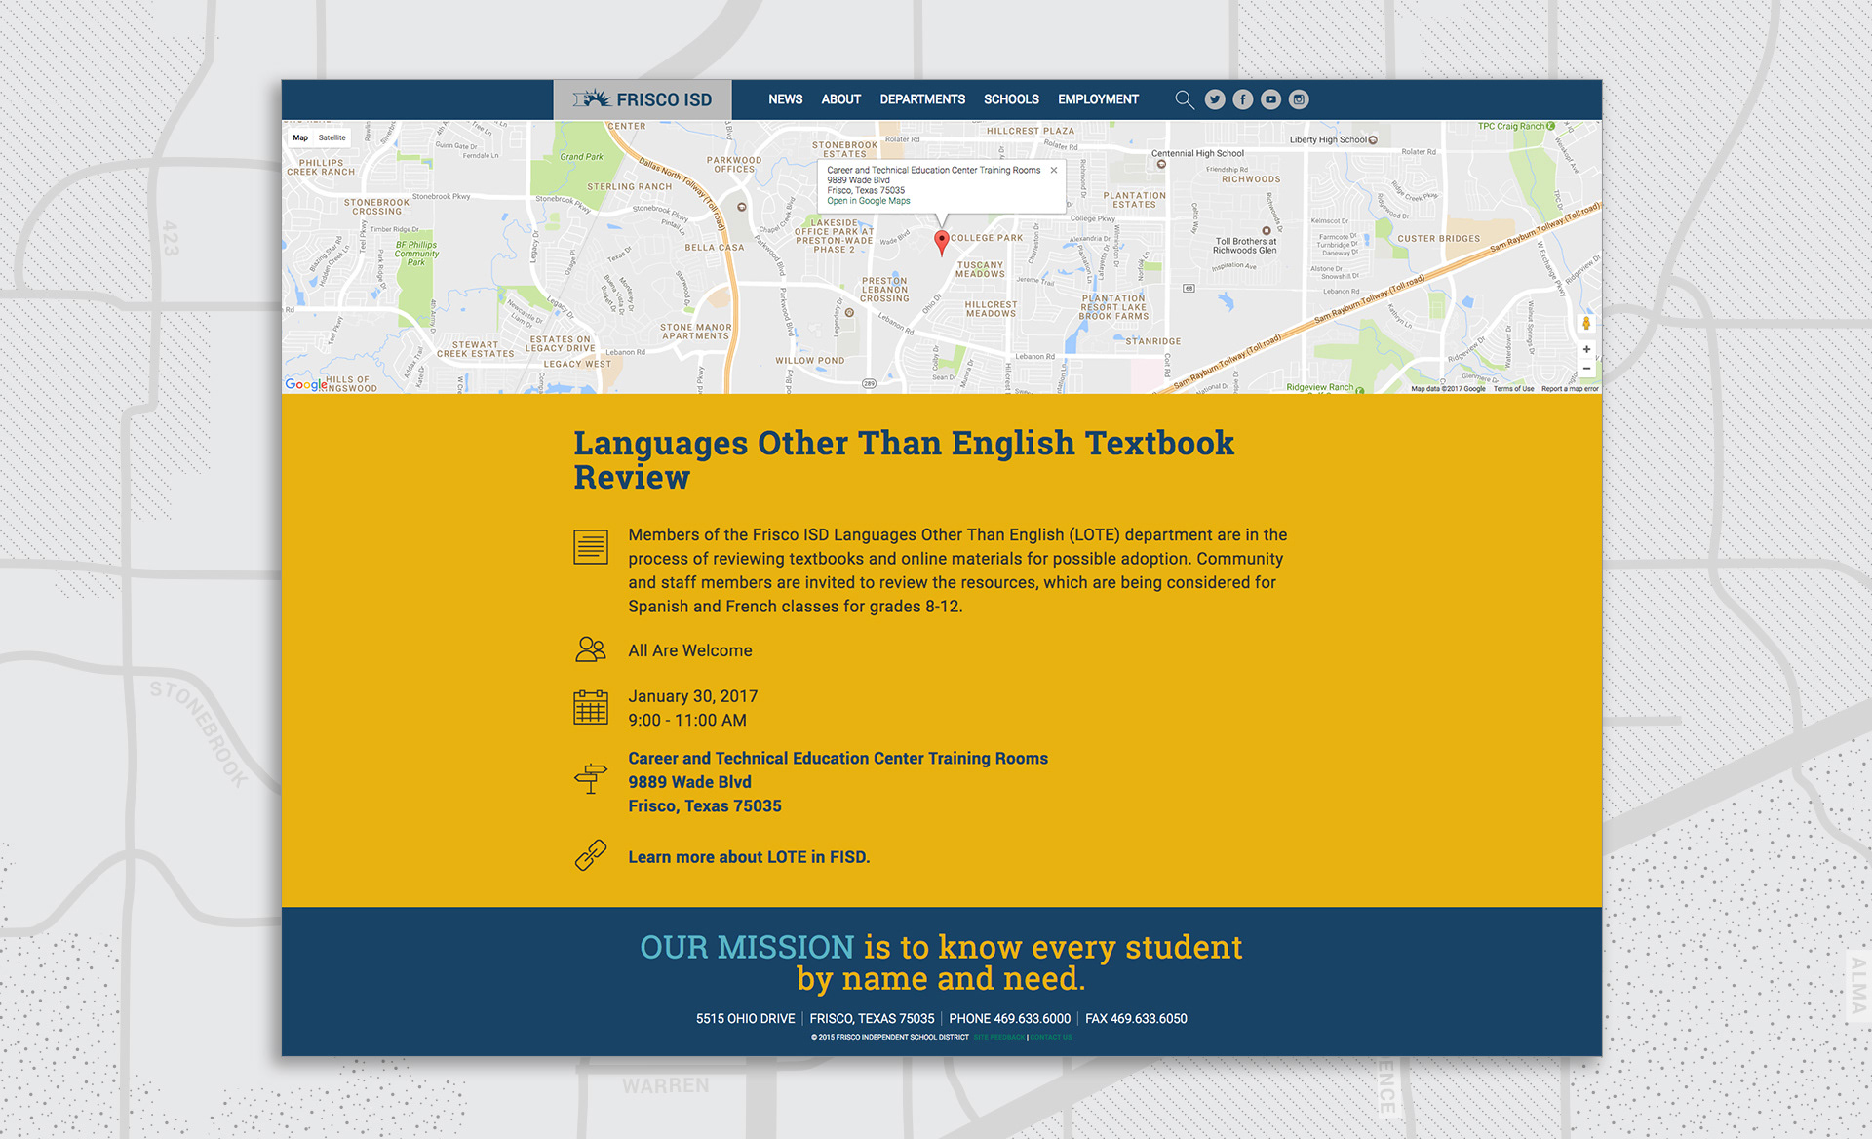
Task: Open the Departments menu
Action: click(x=922, y=99)
